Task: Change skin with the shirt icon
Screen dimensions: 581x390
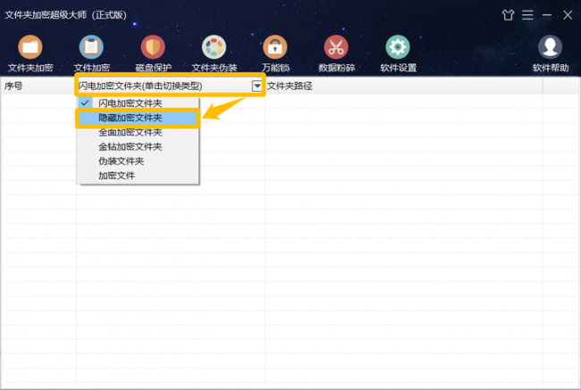Action: coord(508,15)
